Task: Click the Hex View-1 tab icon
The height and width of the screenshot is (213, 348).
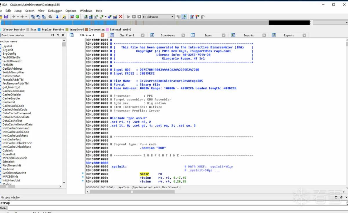Action: (x=112, y=35)
